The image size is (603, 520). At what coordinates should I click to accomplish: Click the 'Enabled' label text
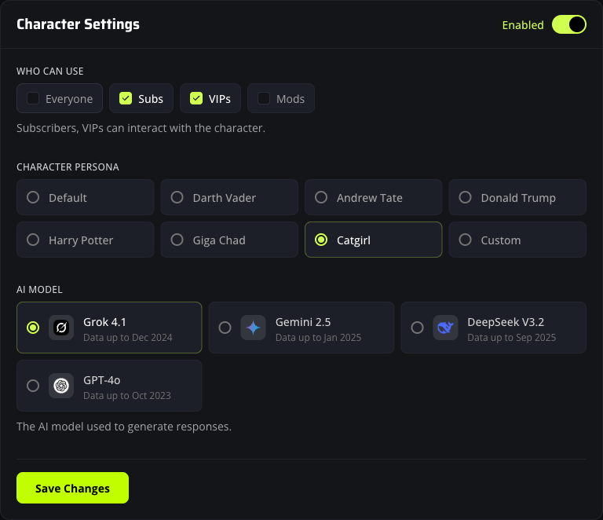(x=523, y=25)
